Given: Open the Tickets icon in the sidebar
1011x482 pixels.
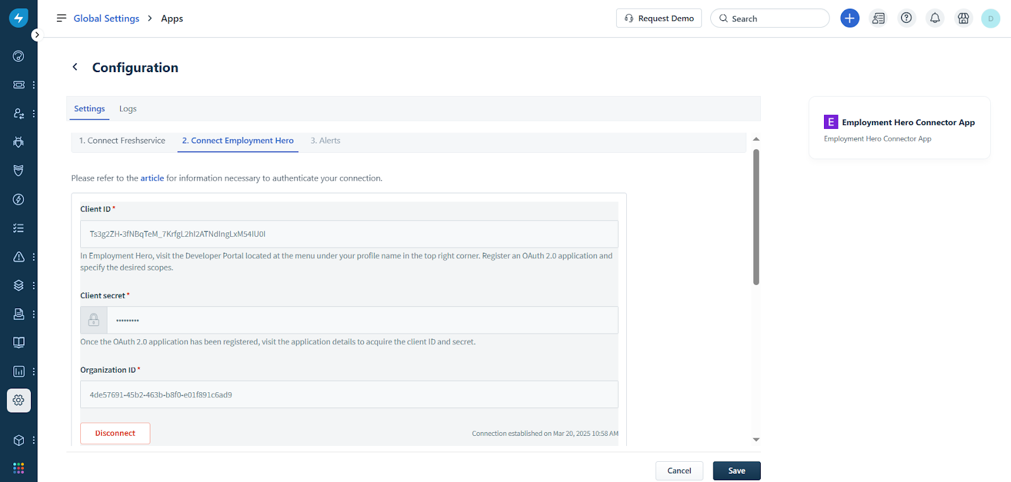Looking at the screenshot, I should 19,85.
